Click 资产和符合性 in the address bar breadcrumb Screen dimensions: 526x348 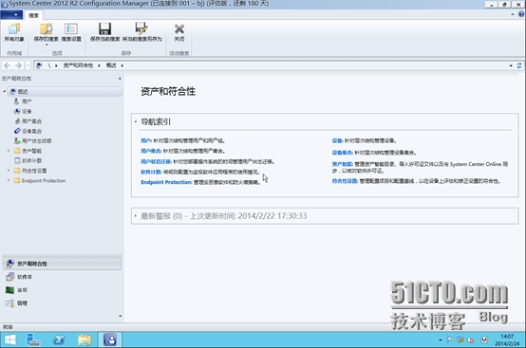pyautogui.click(x=78, y=65)
